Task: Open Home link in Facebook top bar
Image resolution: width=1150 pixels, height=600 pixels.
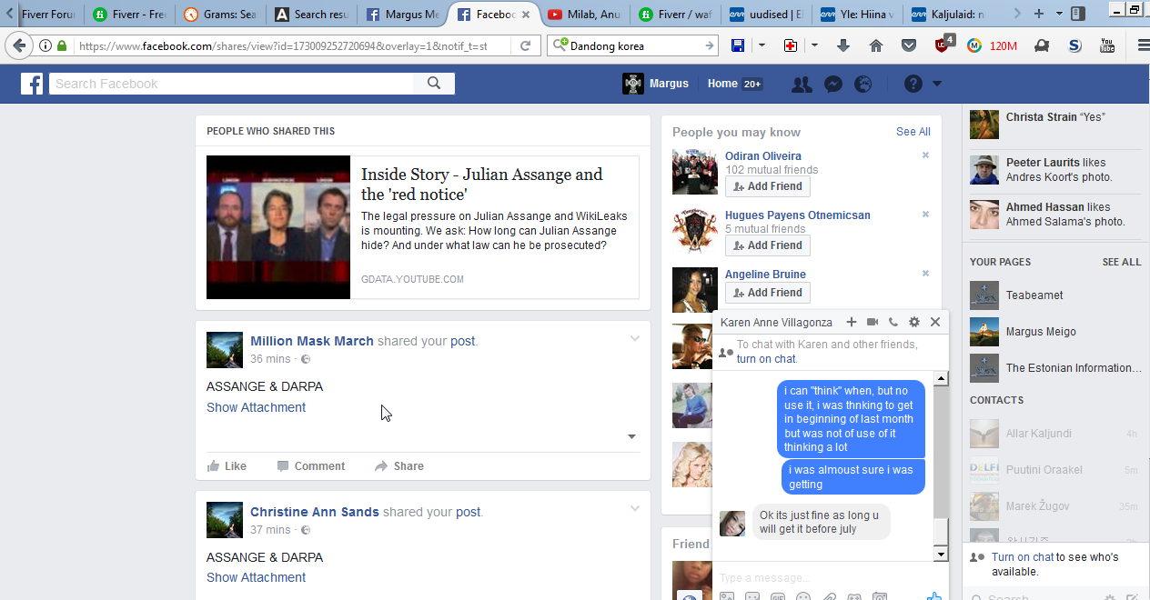Action: [x=722, y=84]
